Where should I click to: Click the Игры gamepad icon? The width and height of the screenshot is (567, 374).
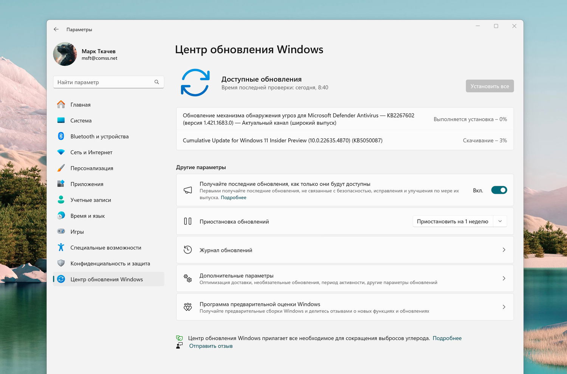[x=61, y=231]
